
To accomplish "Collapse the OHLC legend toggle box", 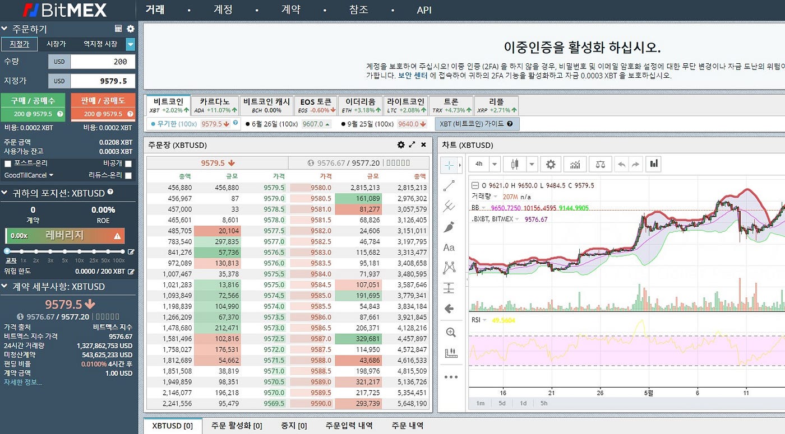I will tap(475, 185).
